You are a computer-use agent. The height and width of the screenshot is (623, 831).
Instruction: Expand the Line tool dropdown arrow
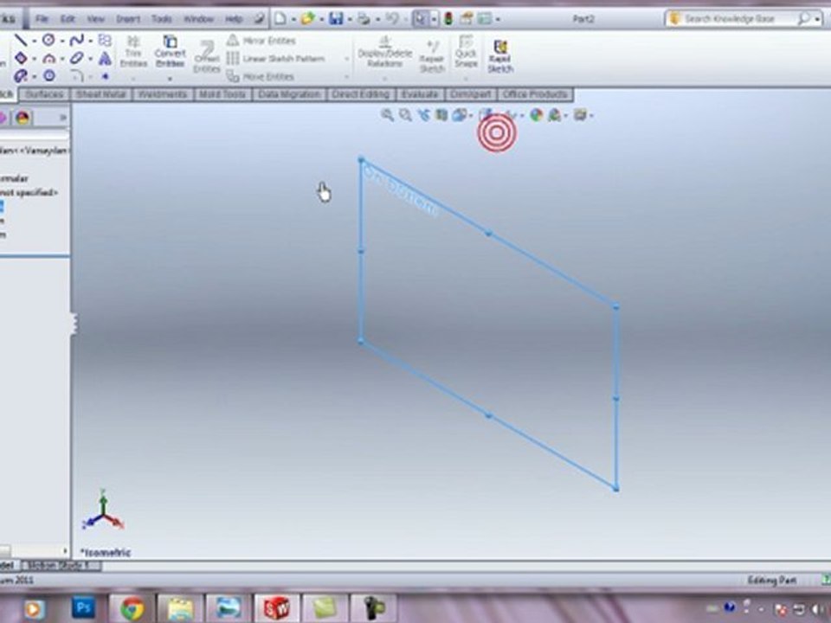pyautogui.click(x=34, y=41)
